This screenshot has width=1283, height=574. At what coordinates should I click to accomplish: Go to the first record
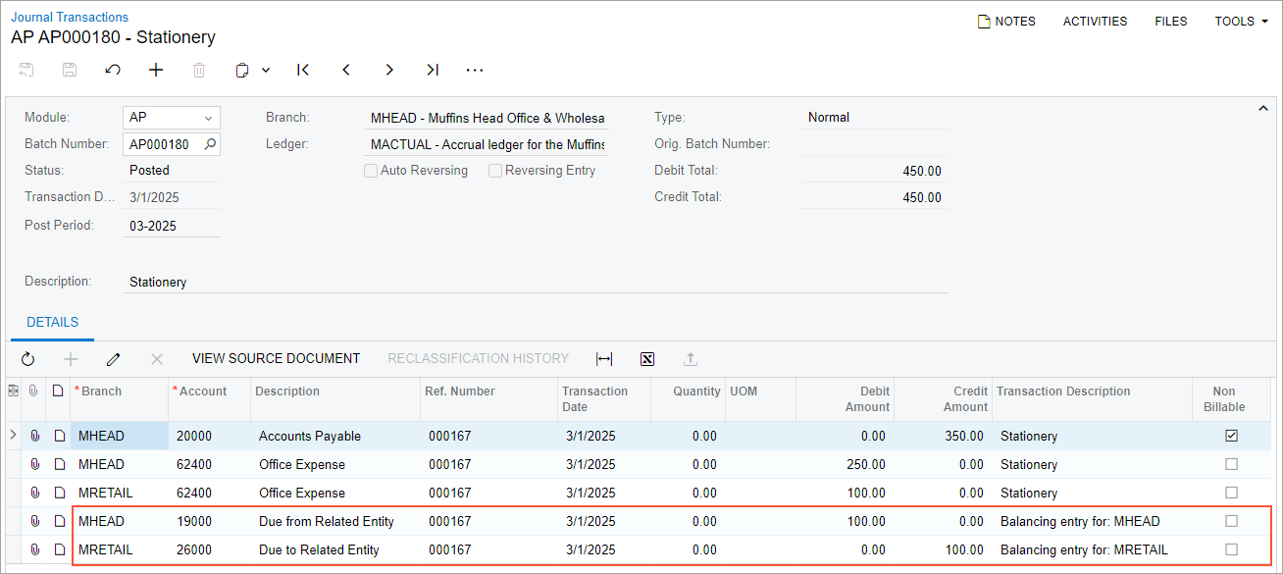coord(303,70)
